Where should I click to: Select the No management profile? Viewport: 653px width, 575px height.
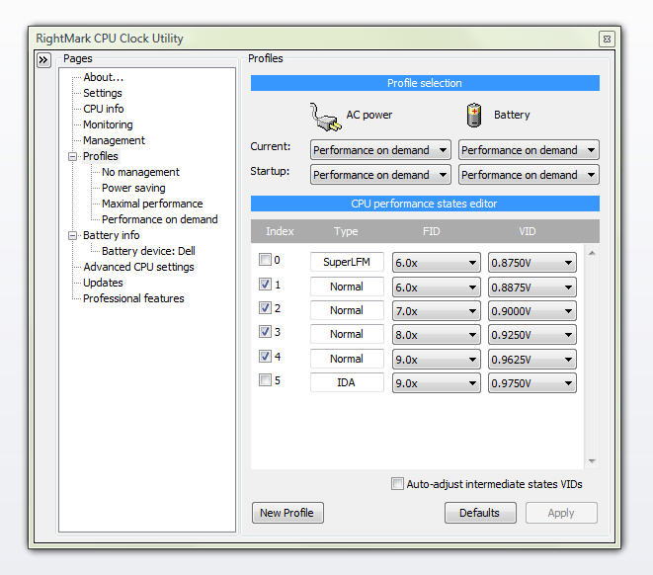[x=140, y=172]
